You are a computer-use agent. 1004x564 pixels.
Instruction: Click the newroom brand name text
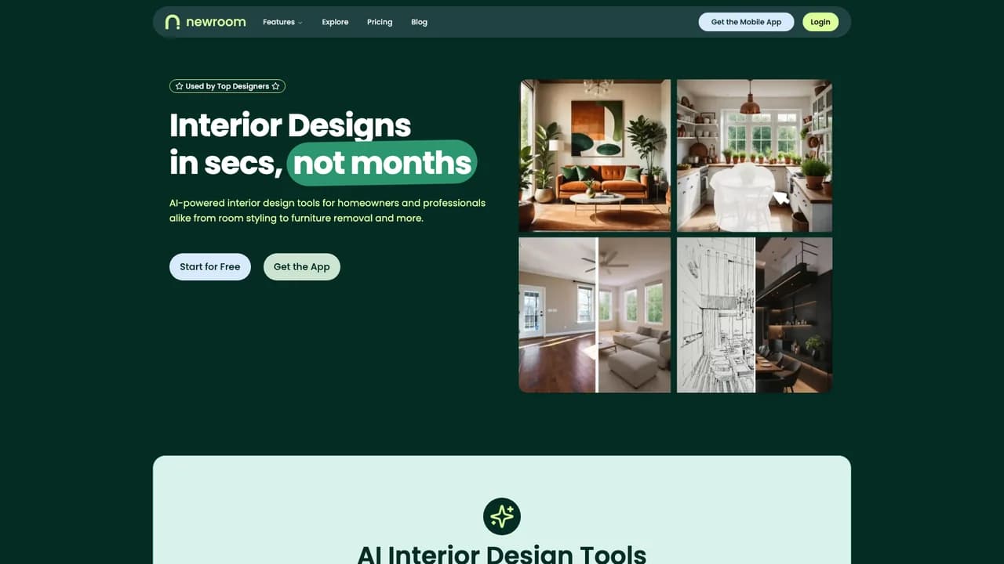[216, 22]
